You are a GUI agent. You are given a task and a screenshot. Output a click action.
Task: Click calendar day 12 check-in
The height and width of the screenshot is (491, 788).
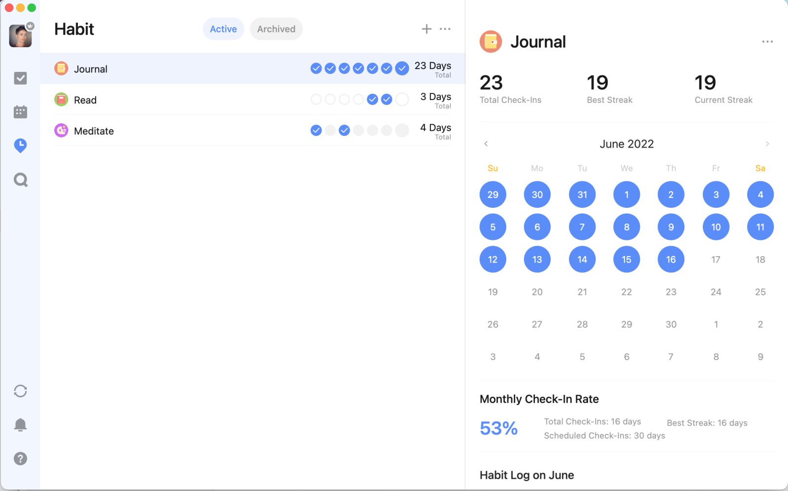point(493,260)
